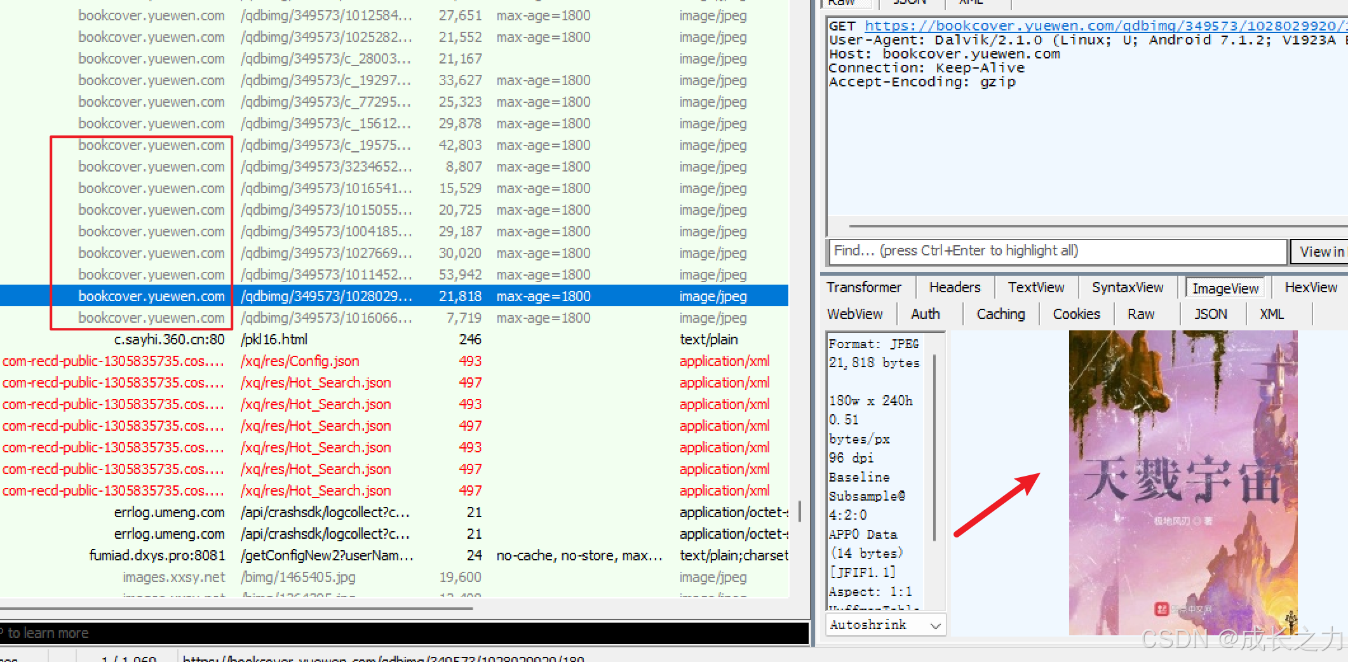Viewport: 1348px width, 662px height.
Task: Click the 180w x 240h image dimension text
Action: pos(870,401)
